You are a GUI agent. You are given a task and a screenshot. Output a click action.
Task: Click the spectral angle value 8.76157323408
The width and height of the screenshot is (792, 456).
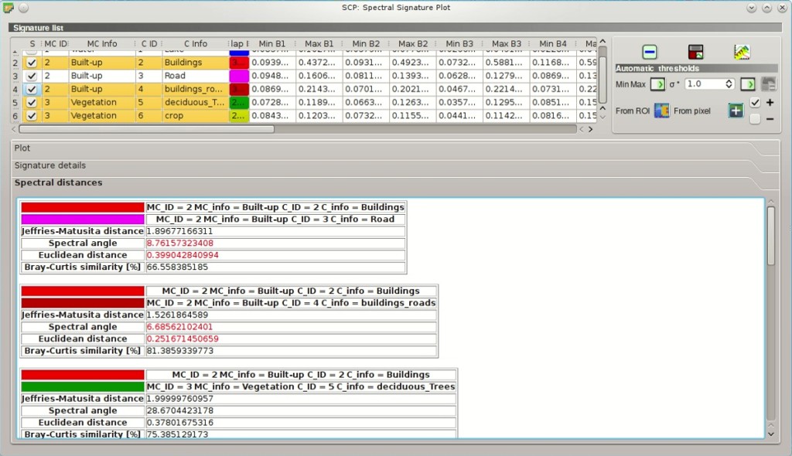(x=179, y=243)
